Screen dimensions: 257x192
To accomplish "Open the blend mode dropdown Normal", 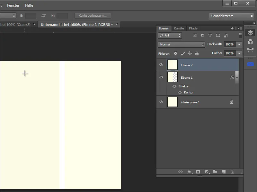I will 182,44.
